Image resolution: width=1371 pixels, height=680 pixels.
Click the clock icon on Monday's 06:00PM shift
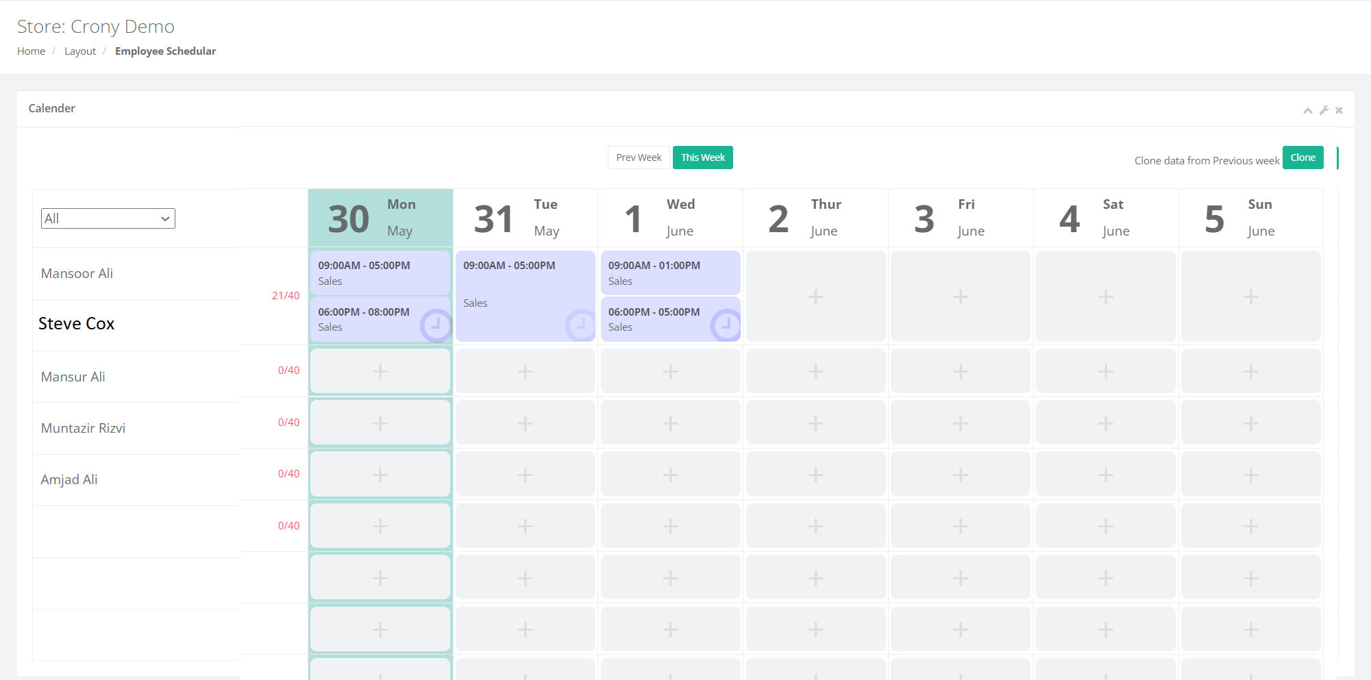click(436, 325)
